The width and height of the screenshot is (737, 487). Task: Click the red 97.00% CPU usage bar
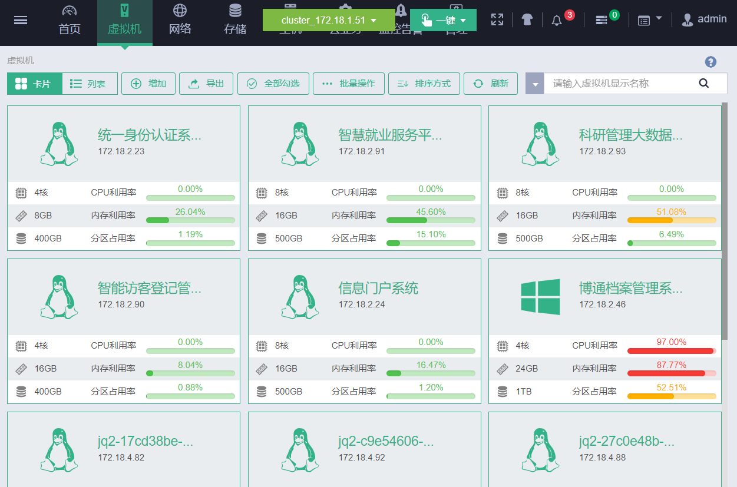point(671,351)
